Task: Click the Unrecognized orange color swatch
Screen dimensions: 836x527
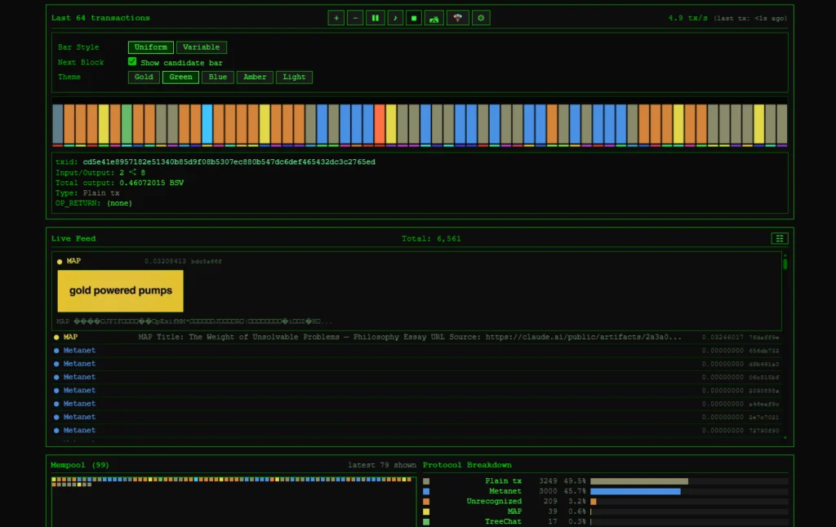Action: 426,502
